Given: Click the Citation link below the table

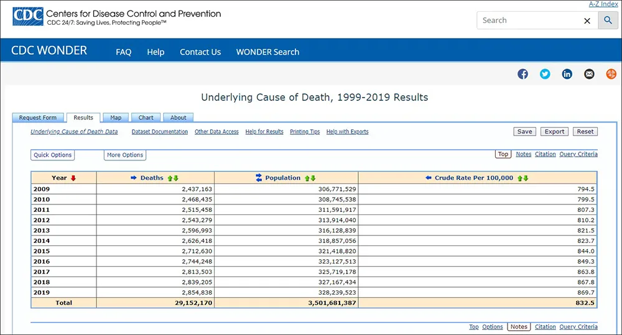Looking at the screenshot, I should pos(545,327).
